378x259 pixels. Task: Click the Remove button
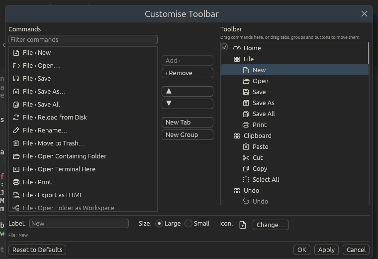188,73
